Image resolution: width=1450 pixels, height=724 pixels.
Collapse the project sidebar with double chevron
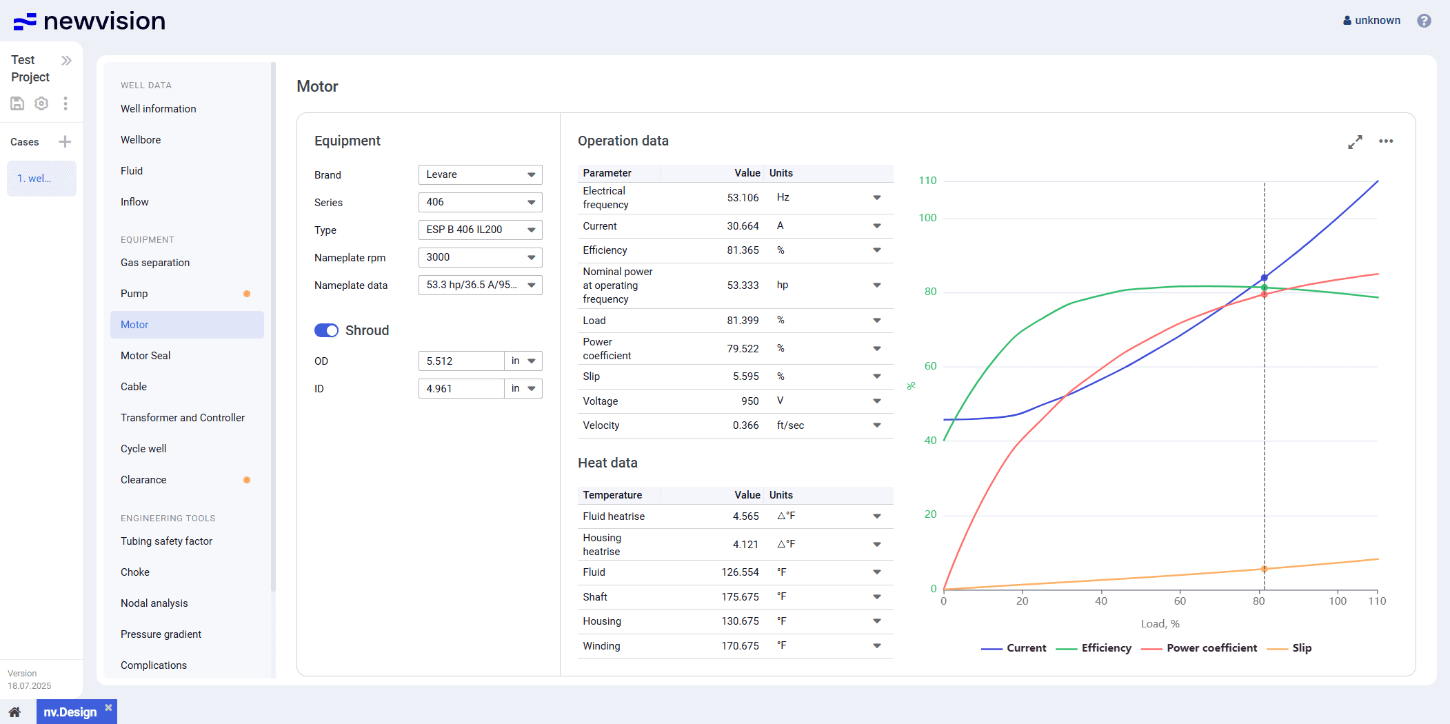tap(66, 61)
